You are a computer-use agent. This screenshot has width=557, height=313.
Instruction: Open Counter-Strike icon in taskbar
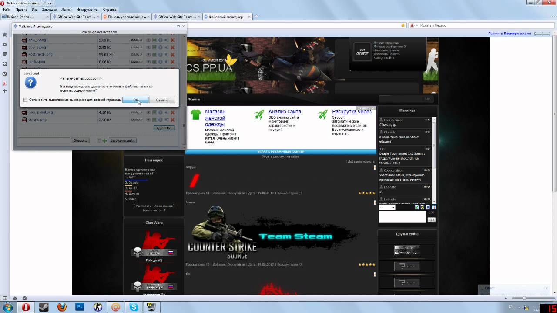pyautogui.click(x=97, y=307)
